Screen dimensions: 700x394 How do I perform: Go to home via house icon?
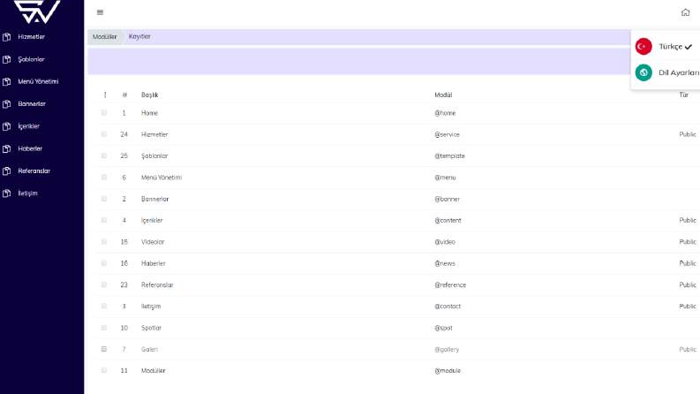pos(685,12)
